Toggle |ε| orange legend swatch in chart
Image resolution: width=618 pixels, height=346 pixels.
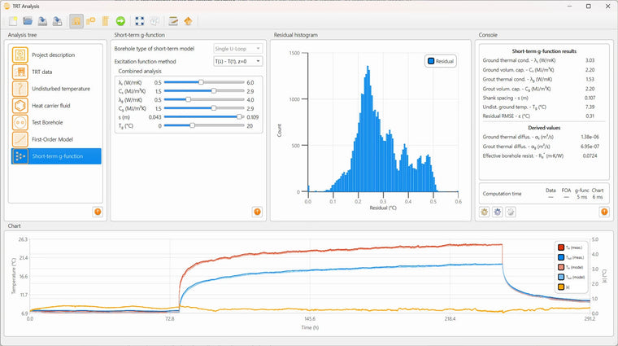click(561, 287)
